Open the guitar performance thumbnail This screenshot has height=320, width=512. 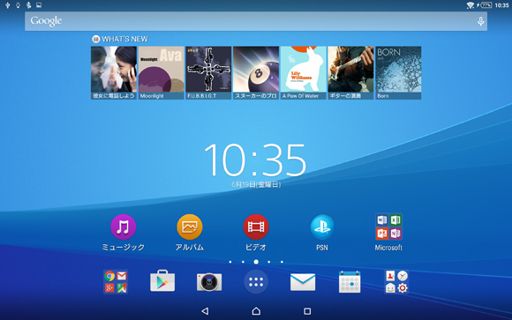click(350, 73)
